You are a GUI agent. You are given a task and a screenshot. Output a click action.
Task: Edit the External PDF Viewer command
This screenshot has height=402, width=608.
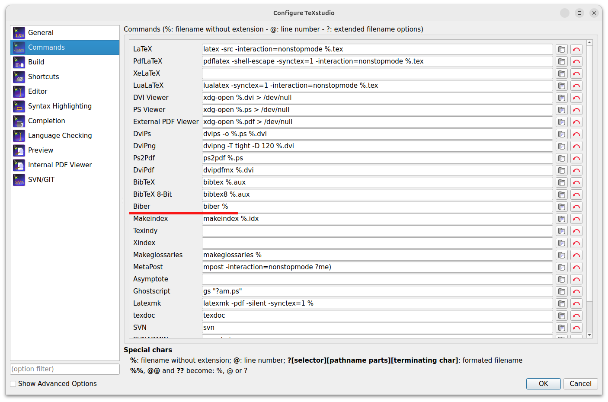click(x=377, y=122)
